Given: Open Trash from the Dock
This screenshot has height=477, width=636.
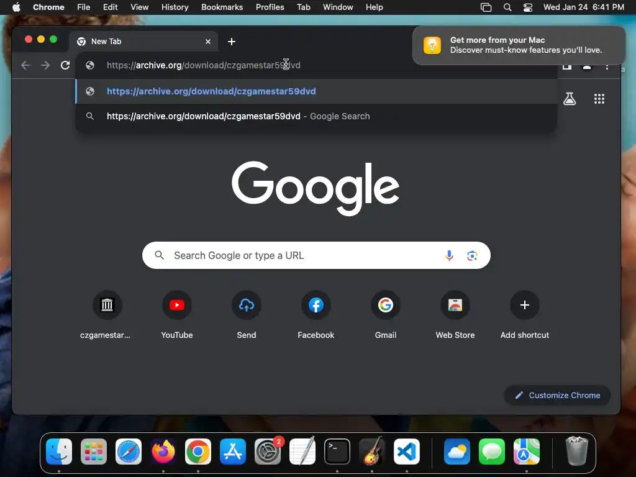Looking at the screenshot, I should 576,451.
